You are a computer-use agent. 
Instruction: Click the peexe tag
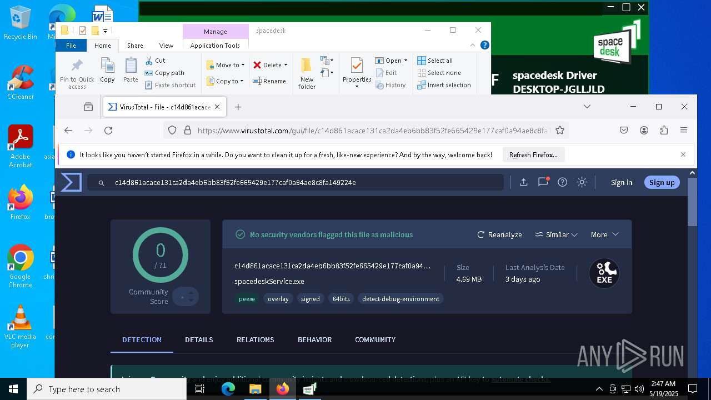[x=247, y=299]
